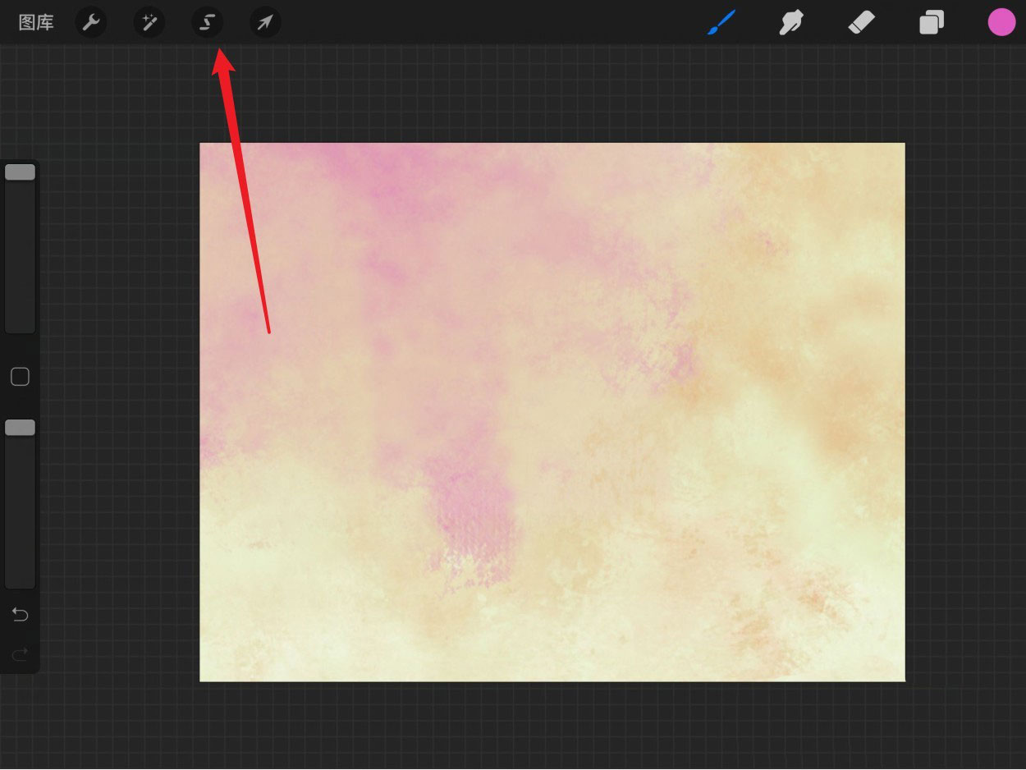1026x770 pixels.
Task: Select the Eraser tool
Action: point(861,22)
